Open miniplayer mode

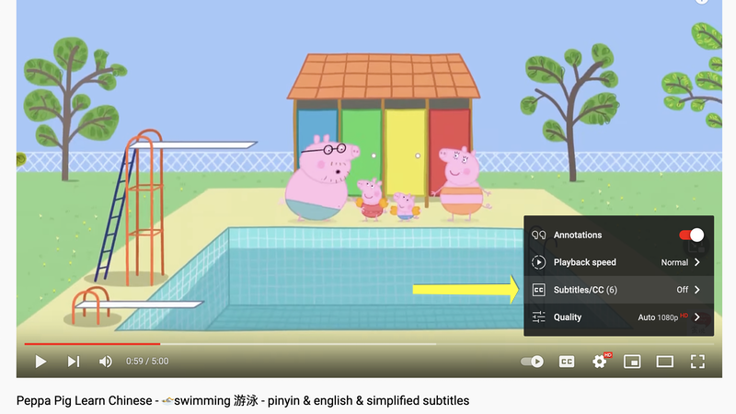coord(632,362)
